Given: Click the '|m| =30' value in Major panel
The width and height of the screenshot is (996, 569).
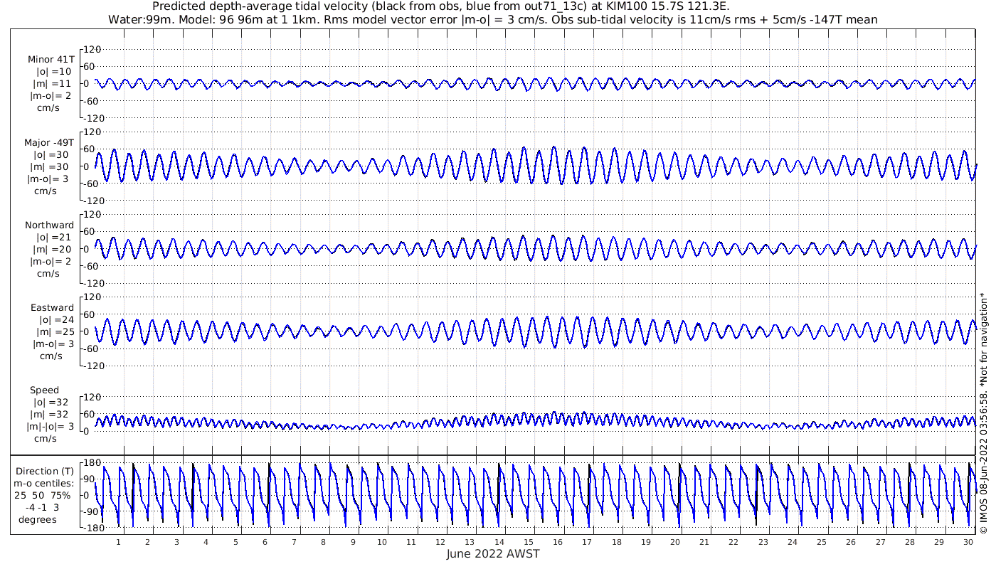Looking at the screenshot, I should click(x=50, y=167).
